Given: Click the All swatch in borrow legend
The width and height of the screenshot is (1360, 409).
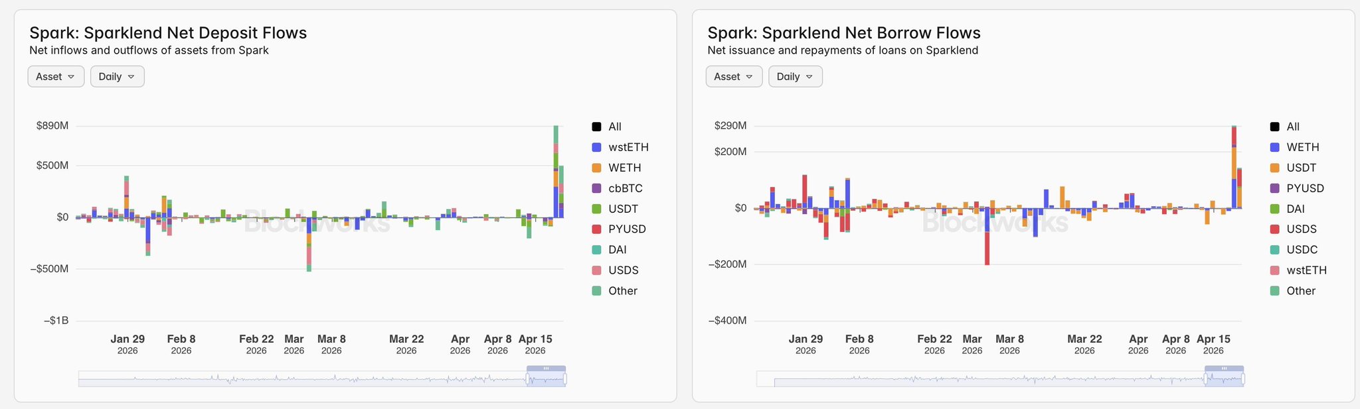Looking at the screenshot, I should 1274,127.
